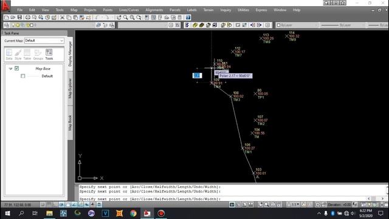389x219 pixels.
Task: Toggle lineweight display in the status bar
Action: click(93, 204)
